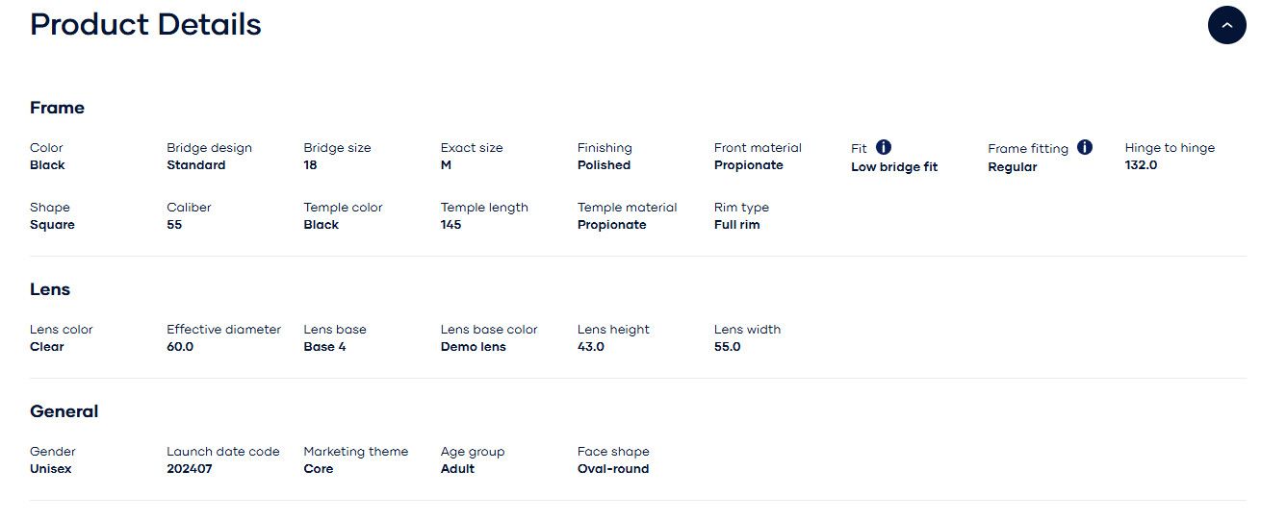The image size is (1287, 520).
Task: Click the Launch date code 202407
Action: 190,469
